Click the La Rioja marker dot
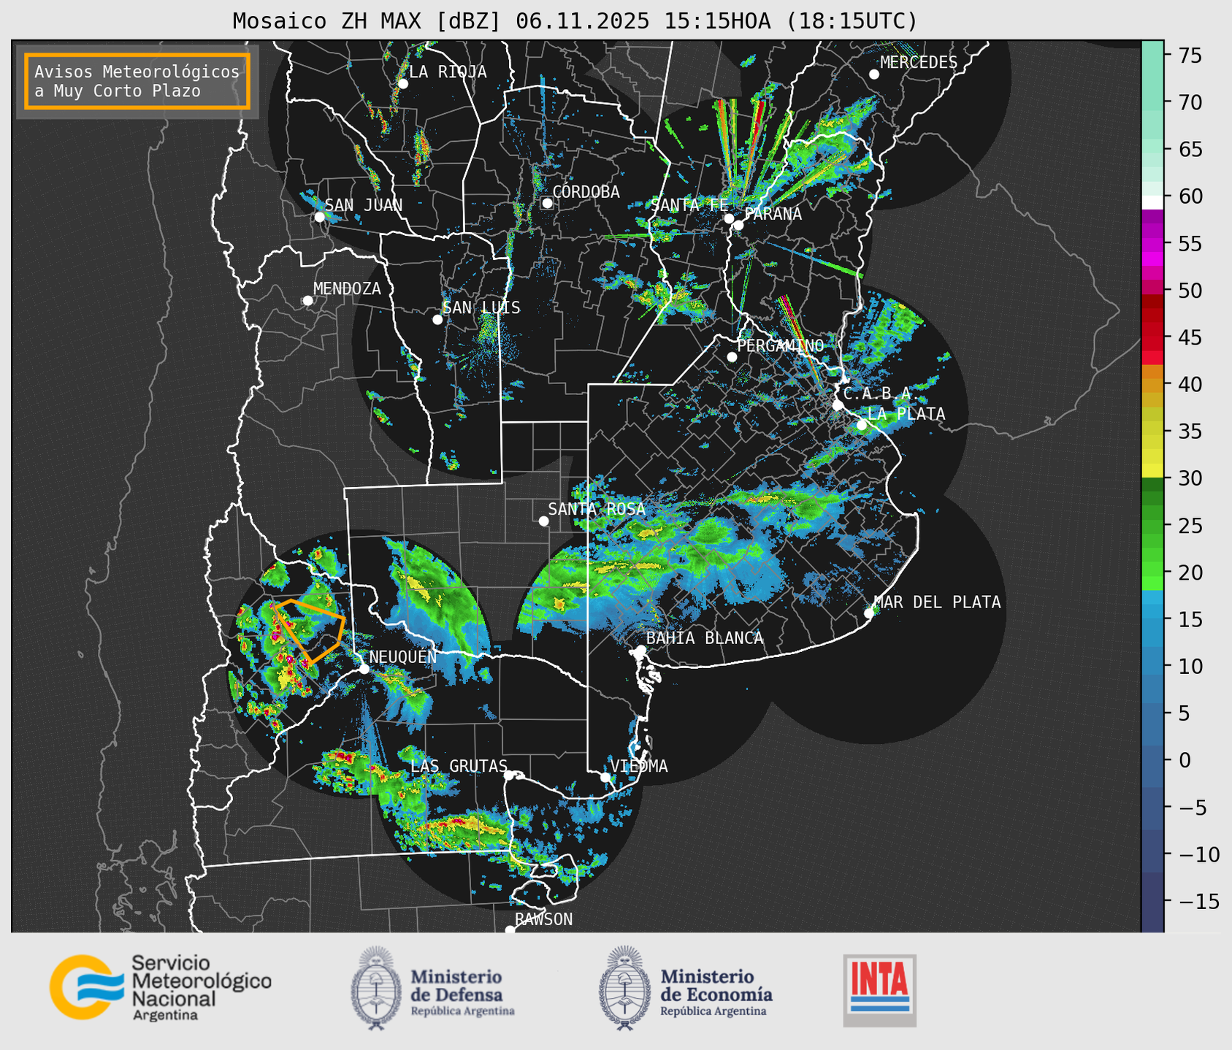The width and height of the screenshot is (1232, 1050). (403, 83)
